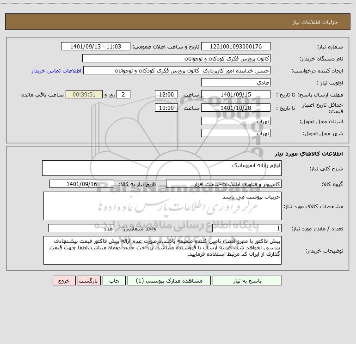Click the need date field 1401/09/16
The height and width of the screenshot is (344, 356).
pyautogui.click(x=82, y=184)
